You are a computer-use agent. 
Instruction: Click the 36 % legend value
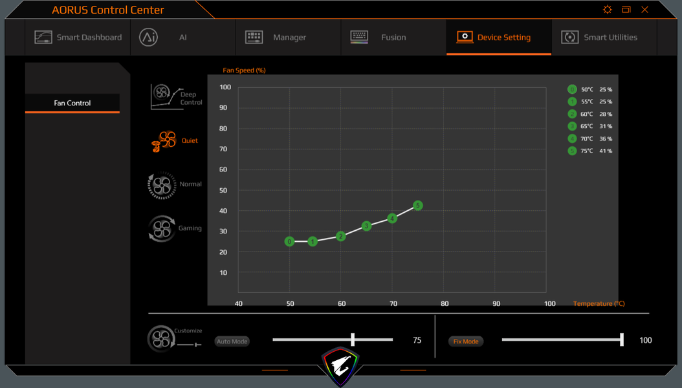pyautogui.click(x=606, y=138)
